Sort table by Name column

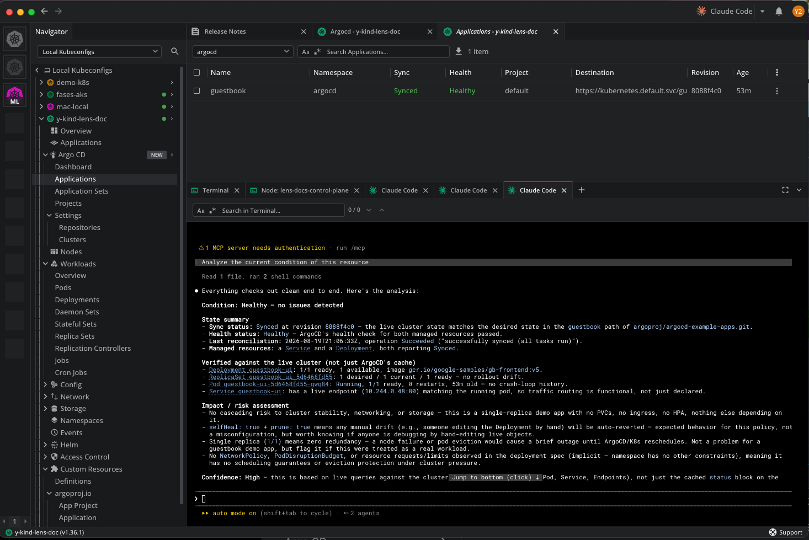(x=221, y=72)
